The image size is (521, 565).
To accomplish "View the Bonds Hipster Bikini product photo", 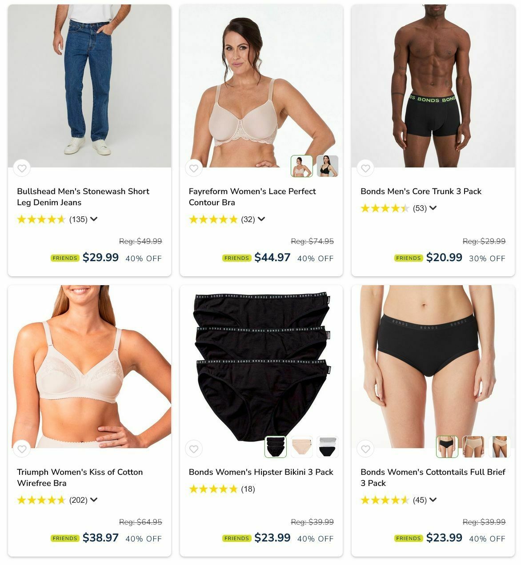I will coord(261,366).
